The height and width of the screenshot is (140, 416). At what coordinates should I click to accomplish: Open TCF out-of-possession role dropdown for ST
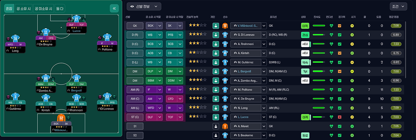(x=180, y=117)
